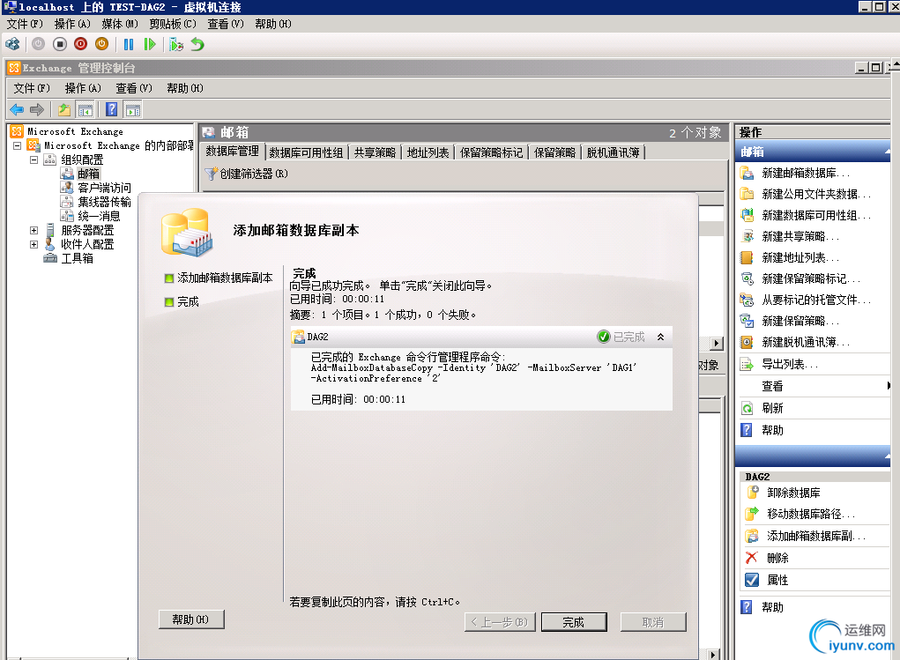Click 从要标记的托管文件 action icon
Screen dimensions: 900x660
tap(747, 300)
